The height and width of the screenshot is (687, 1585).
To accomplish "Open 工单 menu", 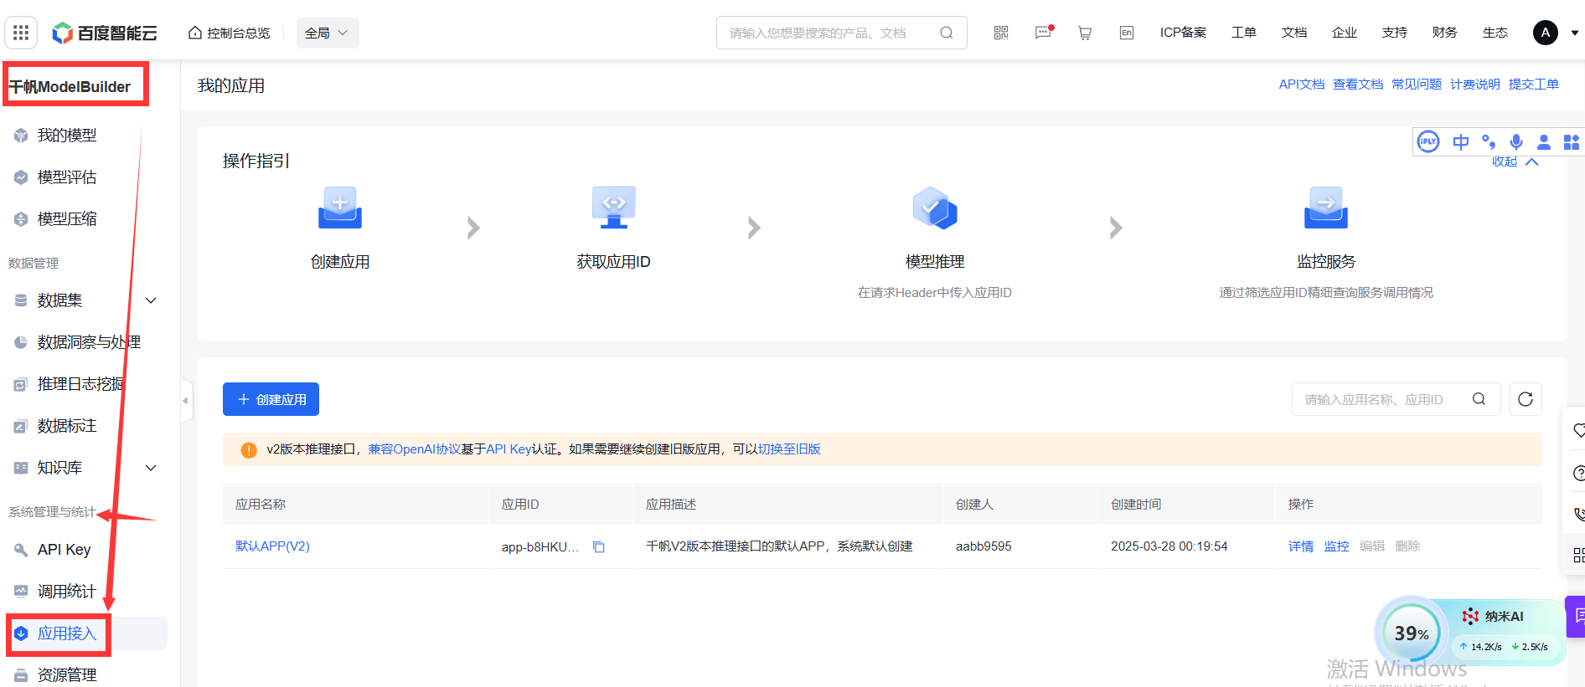I will (1244, 33).
